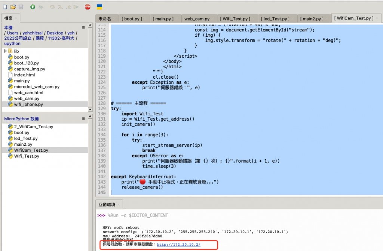Click the lib folder in local files

[16, 51]
